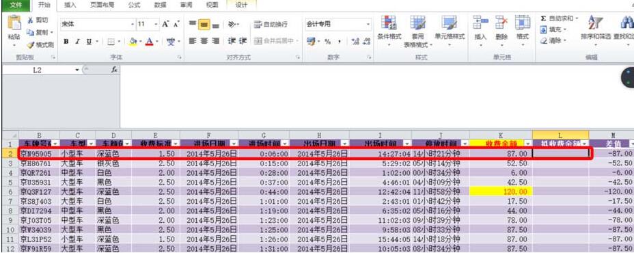This screenshot has width=634, height=253.
Task: Switch to the 视图 View tab
Action: 212,5
